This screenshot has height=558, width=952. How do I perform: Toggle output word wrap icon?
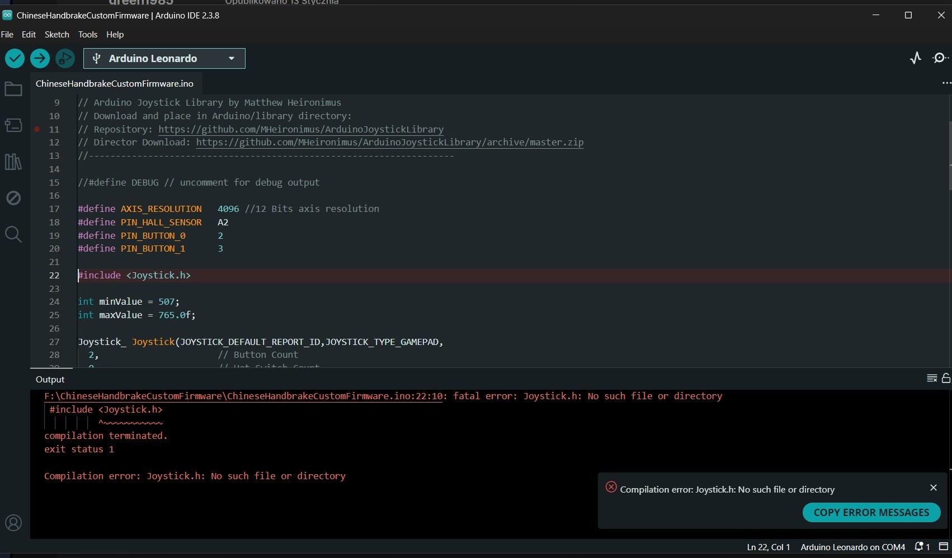(932, 379)
